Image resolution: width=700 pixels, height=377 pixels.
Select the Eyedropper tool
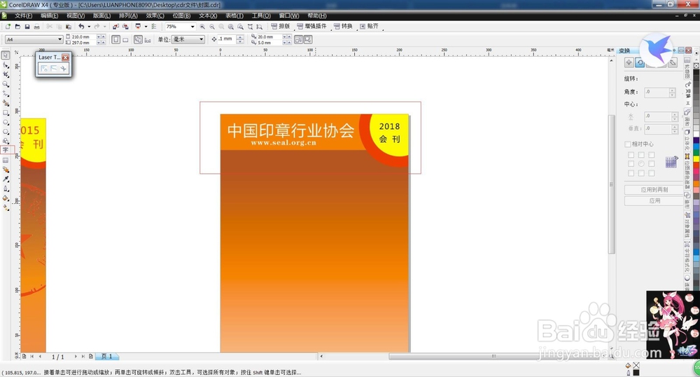(x=6, y=179)
